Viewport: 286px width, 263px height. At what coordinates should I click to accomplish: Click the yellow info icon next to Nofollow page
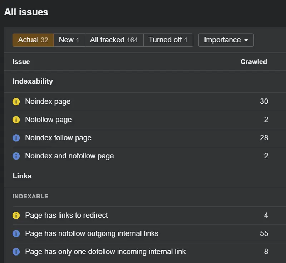click(16, 120)
